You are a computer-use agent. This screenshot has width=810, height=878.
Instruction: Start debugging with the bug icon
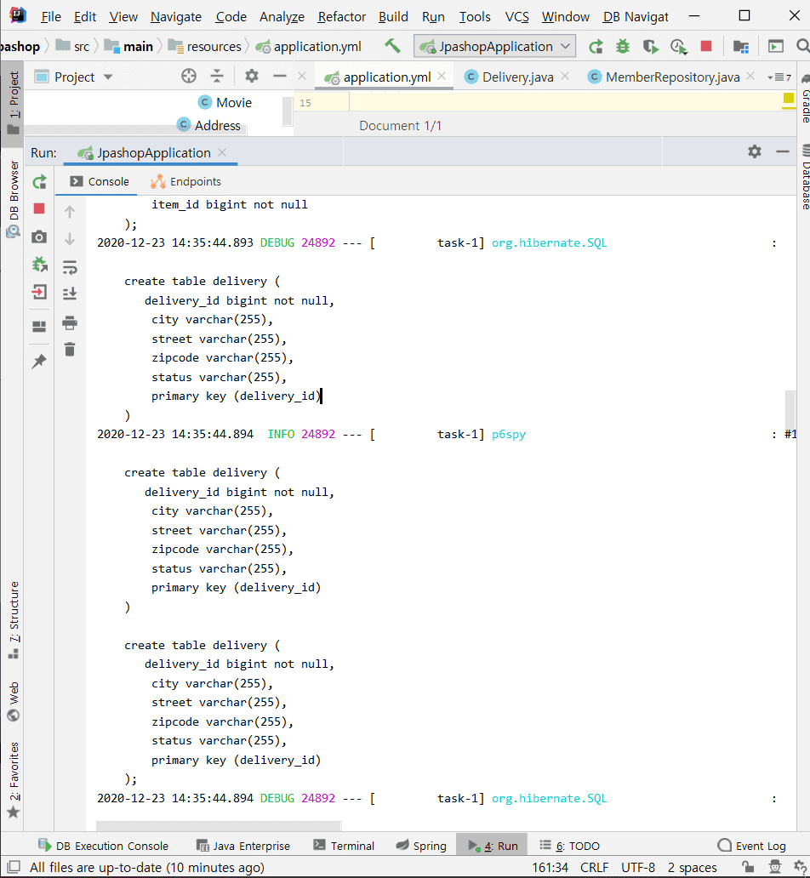[623, 47]
